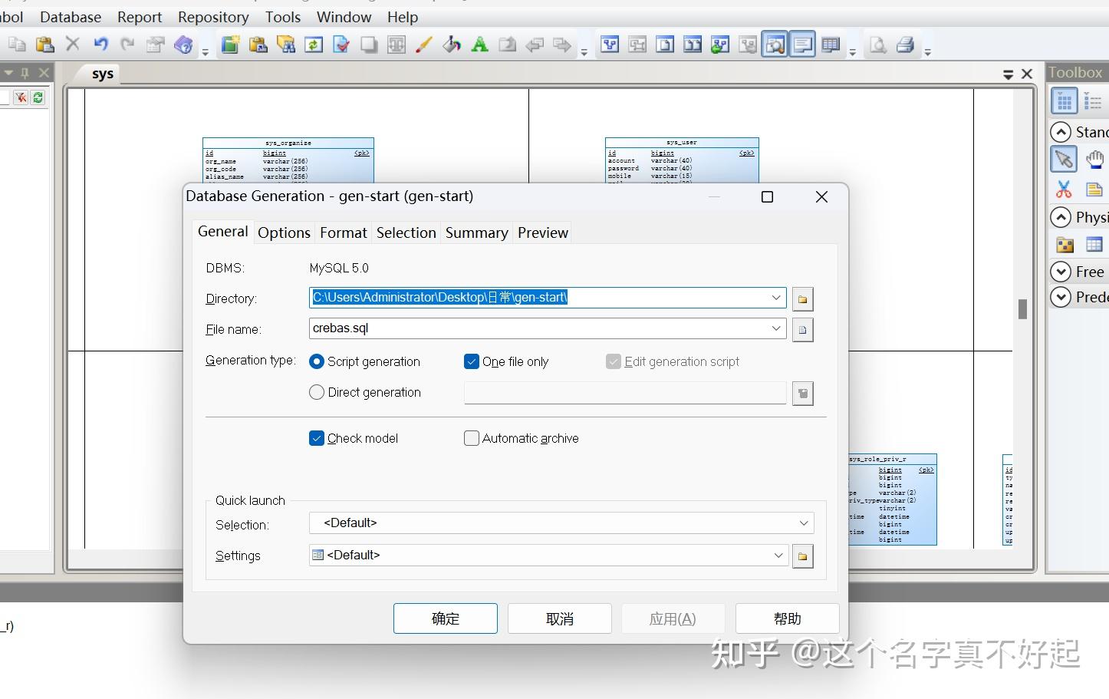Click the 确定 (OK) button
The image size is (1109, 699).
tap(446, 618)
